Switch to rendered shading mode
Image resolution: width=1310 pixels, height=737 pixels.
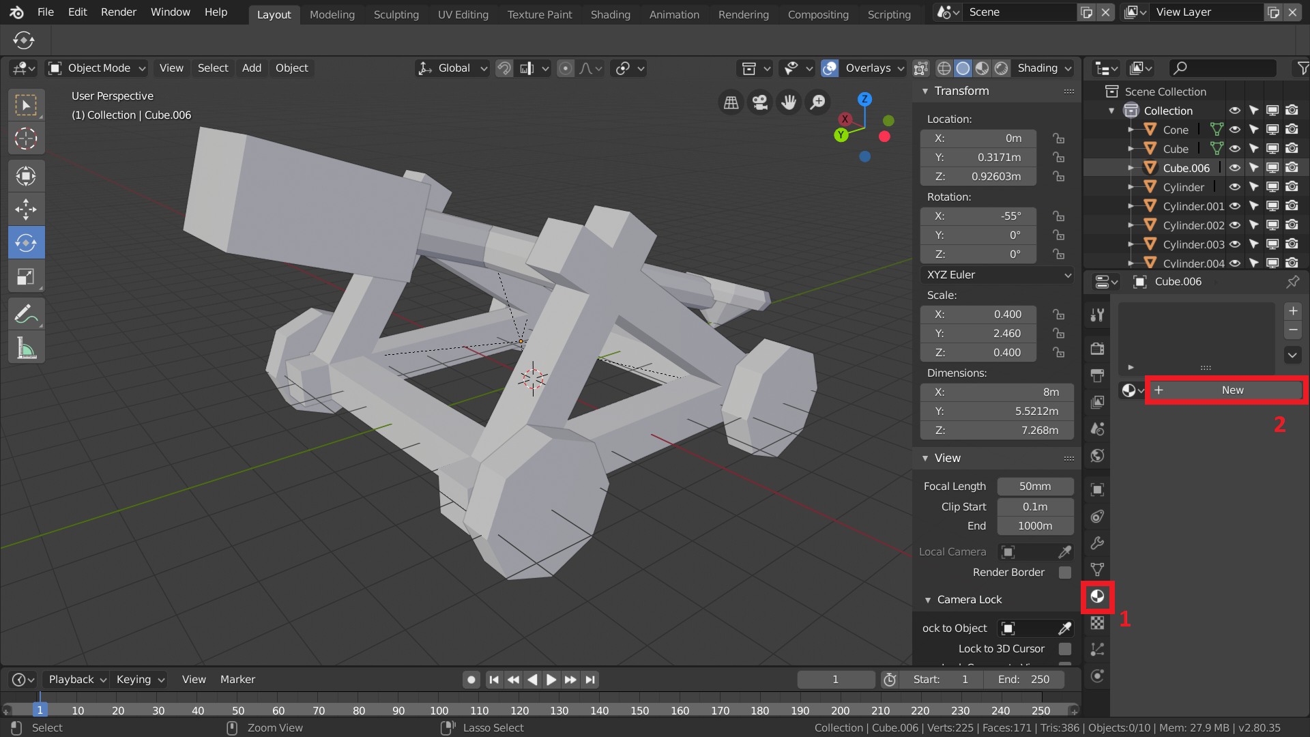tap(1002, 68)
